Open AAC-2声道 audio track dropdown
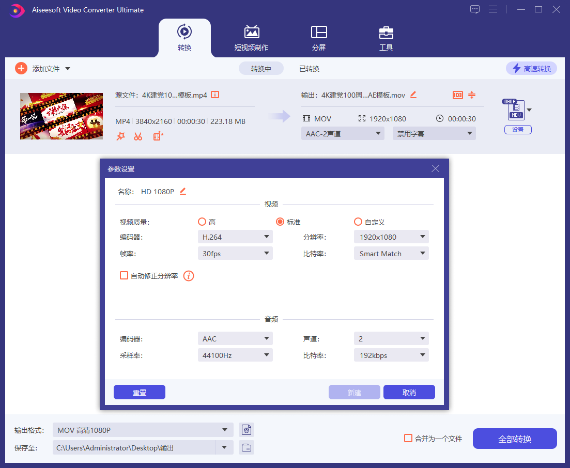This screenshot has width=570, height=468. tap(343, 133)
